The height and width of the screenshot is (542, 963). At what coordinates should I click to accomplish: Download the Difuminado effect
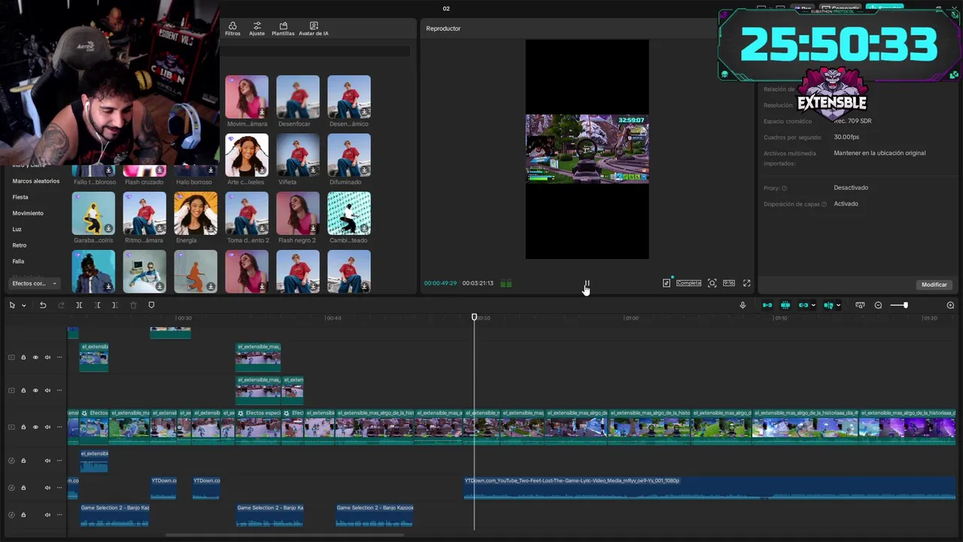coord(365,170)
